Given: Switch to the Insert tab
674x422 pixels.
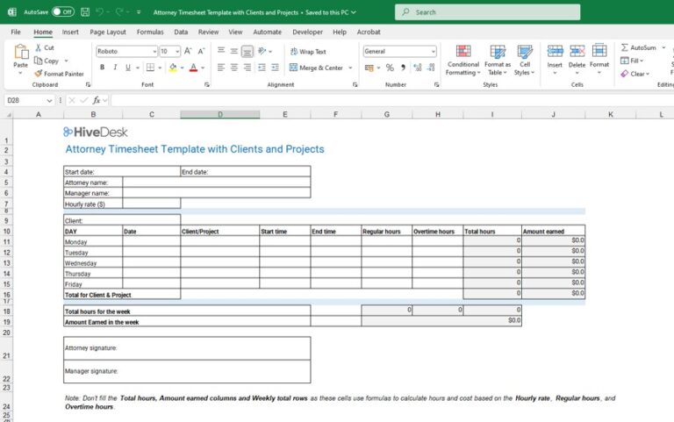Looking at the screenshot, I should pyautogui.click(x=70, y=32).
